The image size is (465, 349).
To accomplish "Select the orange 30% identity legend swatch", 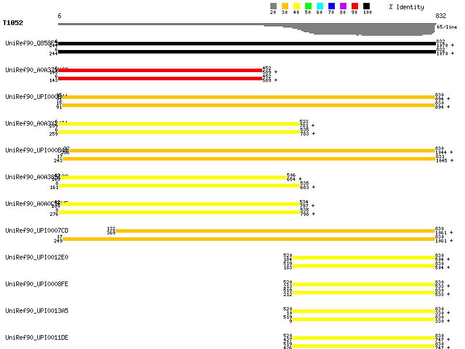I will pyautogui.click(x=285, y=6).
